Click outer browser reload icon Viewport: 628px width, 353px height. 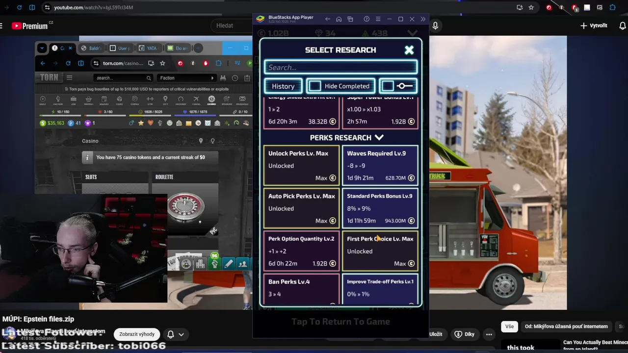coord(19,7)
